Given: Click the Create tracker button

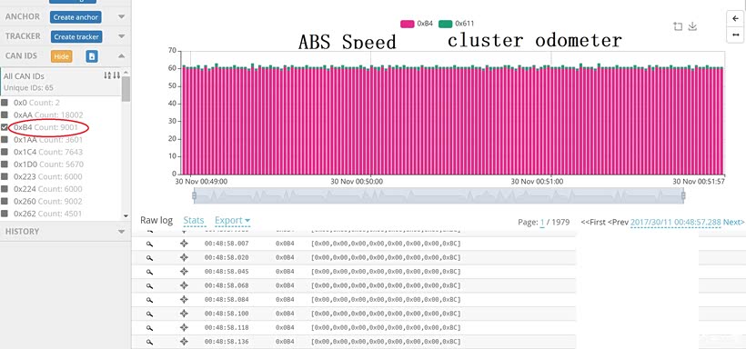Looking at the screenshot, I should pos(76,36).
